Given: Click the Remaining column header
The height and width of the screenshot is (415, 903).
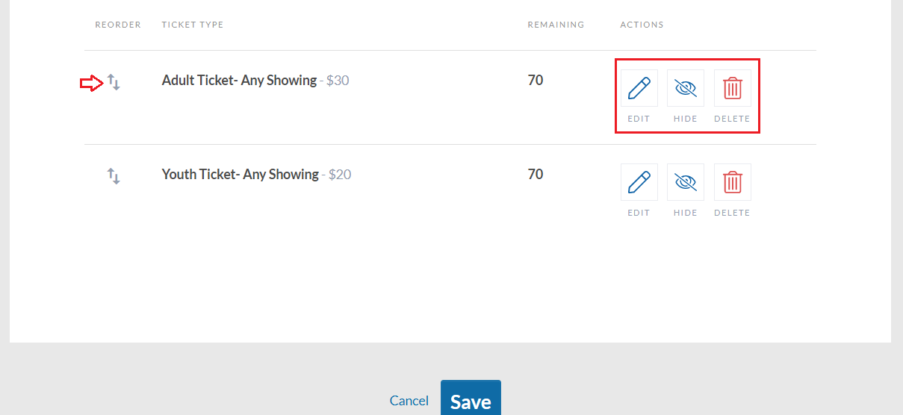Looking at the screenshot, I should tap(556, 25).
